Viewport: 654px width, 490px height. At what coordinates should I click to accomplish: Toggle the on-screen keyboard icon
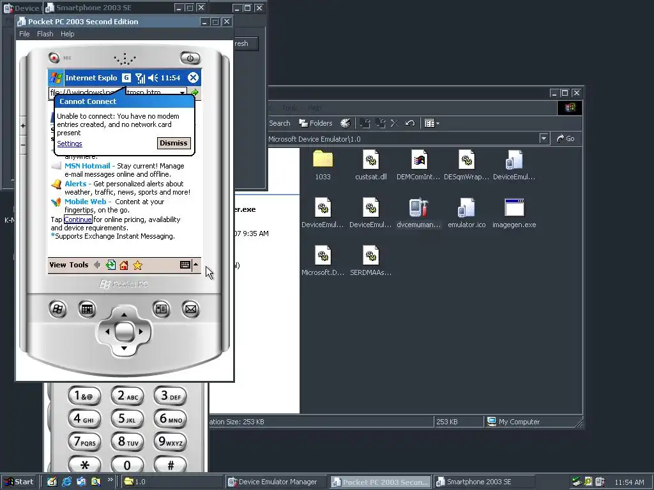[185, 265]
